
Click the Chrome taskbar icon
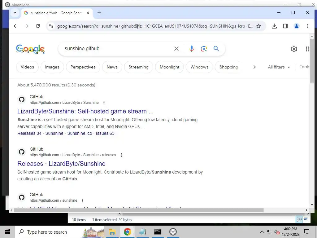tap(127, 232)
